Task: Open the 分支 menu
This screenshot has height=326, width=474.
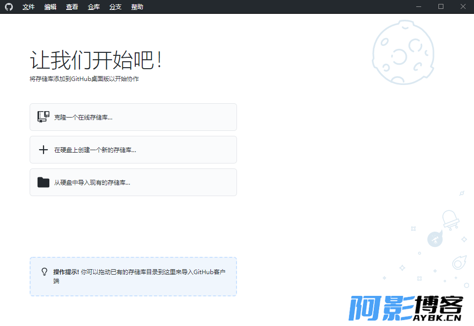Action: 116,6
